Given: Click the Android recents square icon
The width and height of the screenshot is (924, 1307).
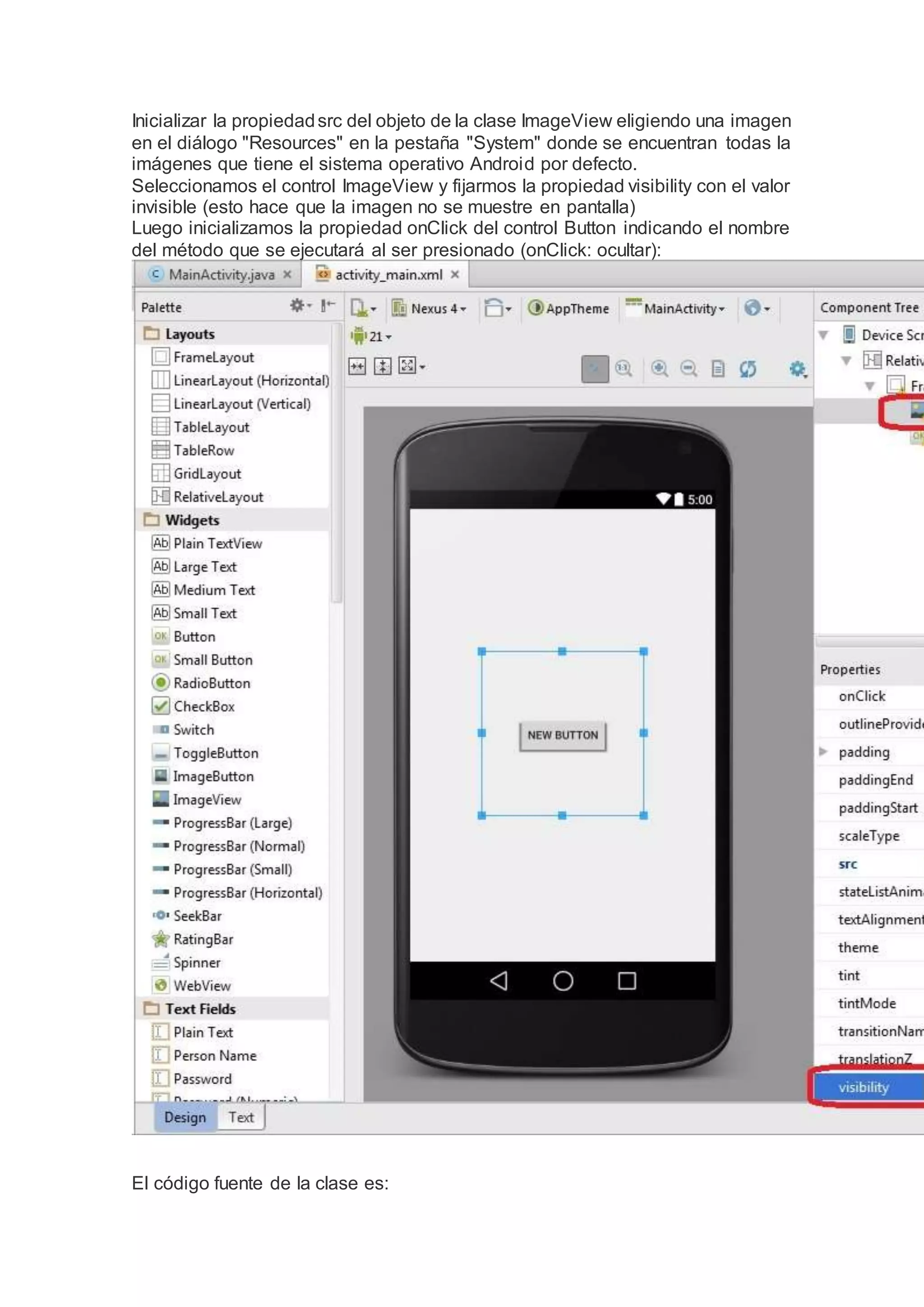Looking at the screenshot, I should pyautogui.click(x=627, y=981).
